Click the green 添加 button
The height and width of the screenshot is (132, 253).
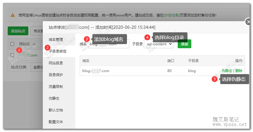[x=184, y=44]
